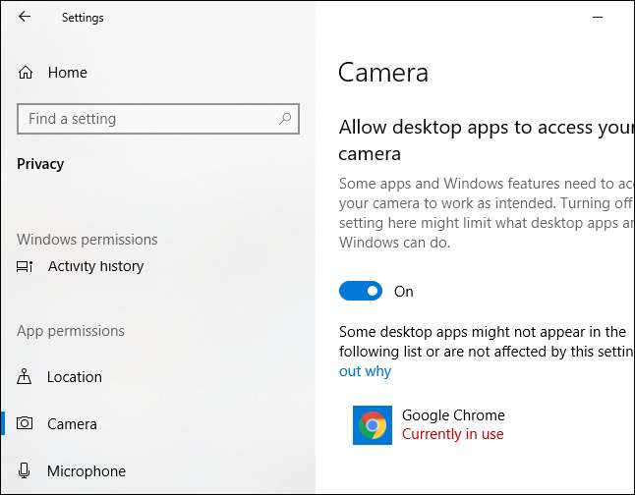Click the Activity history icon
635x495 pixels.
click(x=26, y=266)
